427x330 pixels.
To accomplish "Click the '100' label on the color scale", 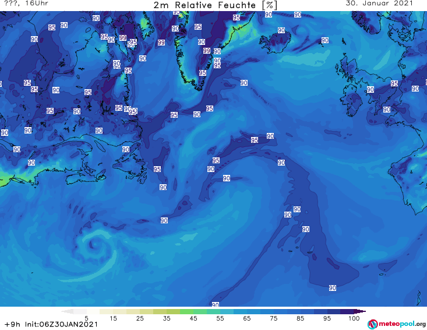I will coord(354,318).
